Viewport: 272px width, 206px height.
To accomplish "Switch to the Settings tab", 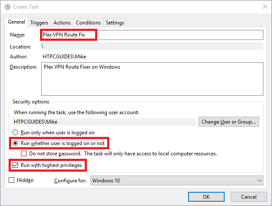I will pyautogui.click(x=114, y=23).
